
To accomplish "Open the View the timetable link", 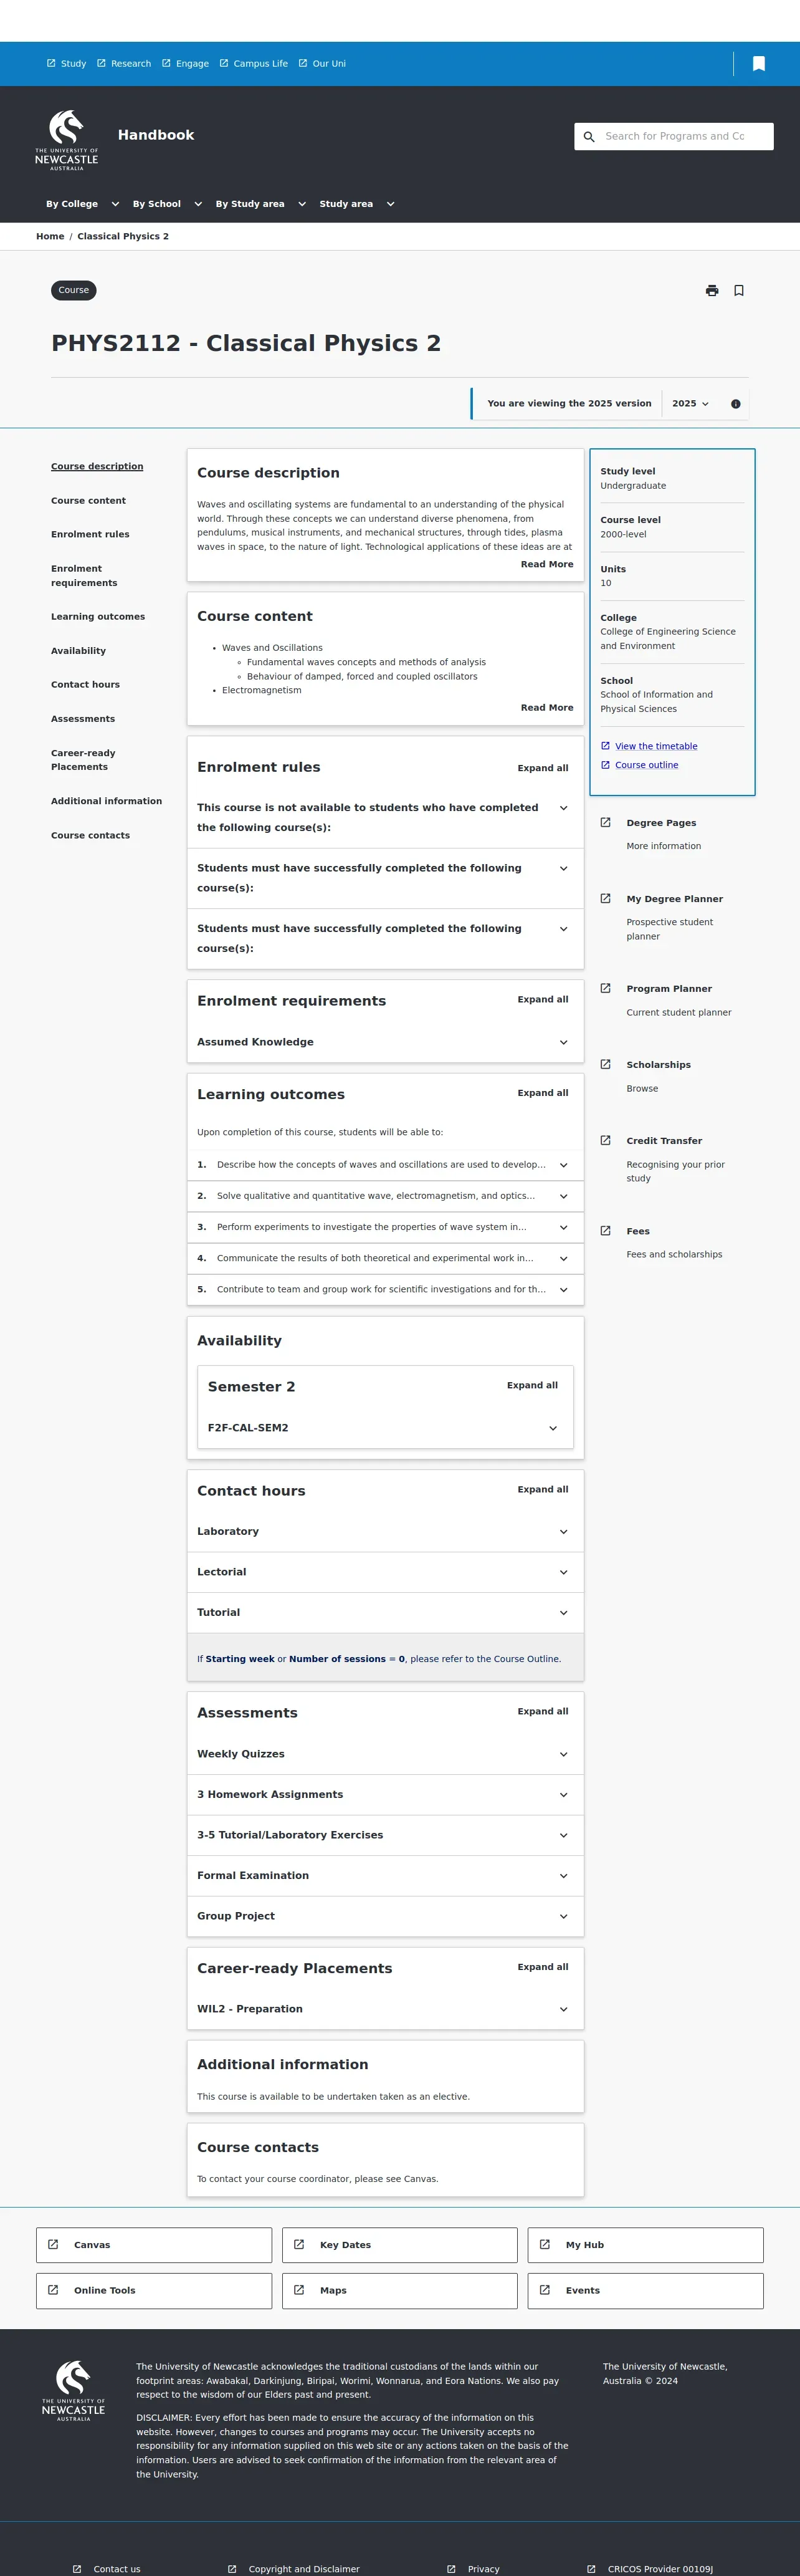I will pos(656,746).
